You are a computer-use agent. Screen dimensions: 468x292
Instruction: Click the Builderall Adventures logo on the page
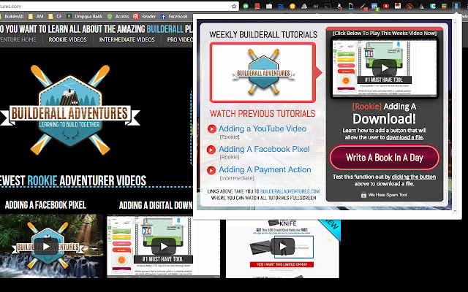[70, 110]
